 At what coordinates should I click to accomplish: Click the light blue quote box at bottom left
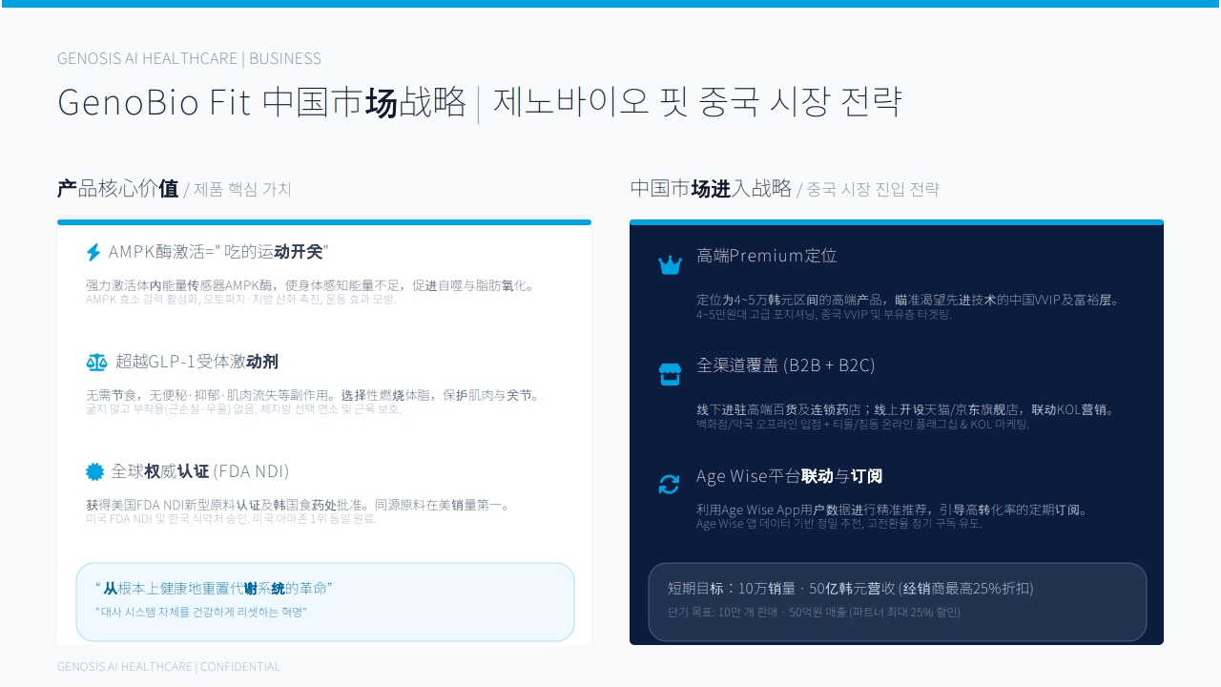coord(325,602)
